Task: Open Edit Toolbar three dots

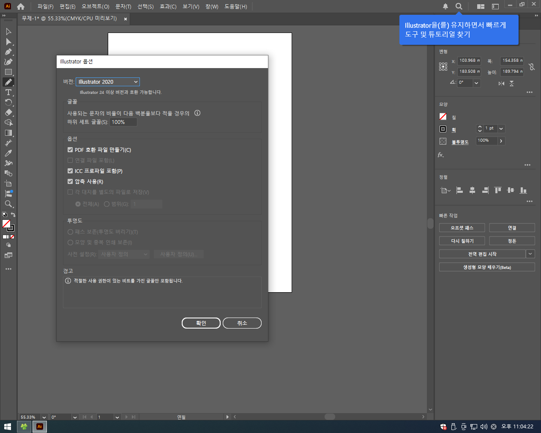Action: (8, 269)
